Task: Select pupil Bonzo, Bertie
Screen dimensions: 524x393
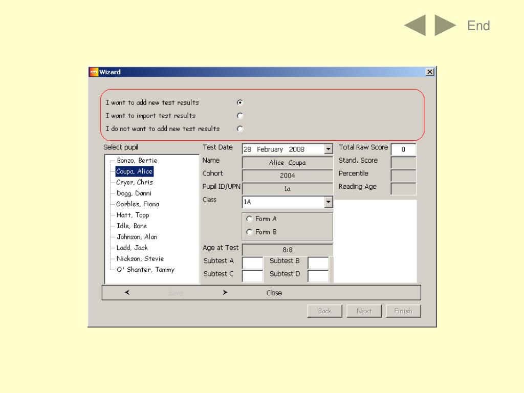Action: pos(137,160)
